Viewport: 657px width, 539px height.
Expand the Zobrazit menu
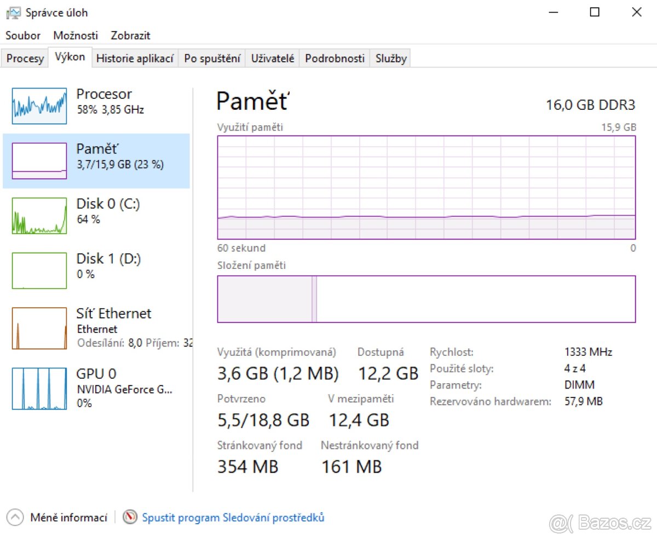pos(130,36)
